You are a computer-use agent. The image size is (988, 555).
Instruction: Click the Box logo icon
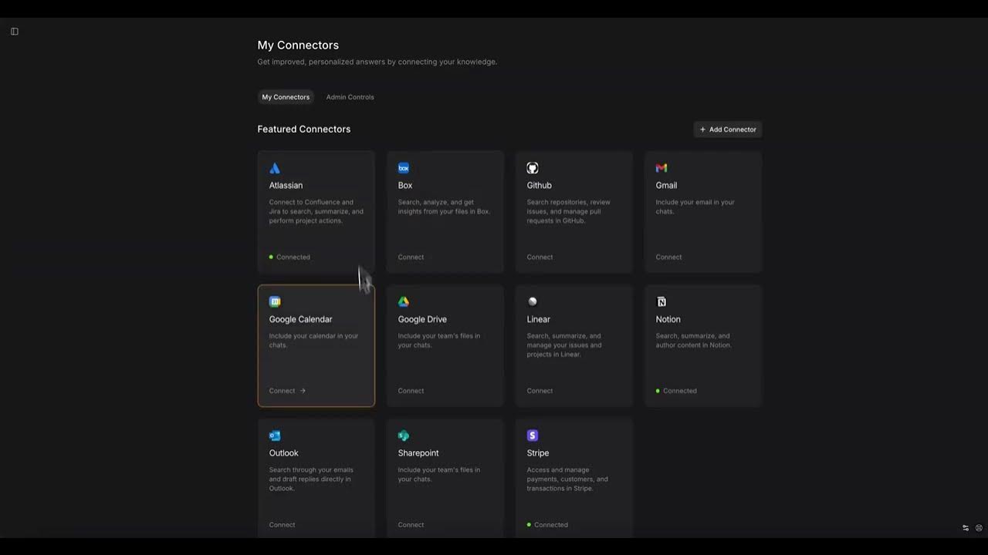point(404,168)
